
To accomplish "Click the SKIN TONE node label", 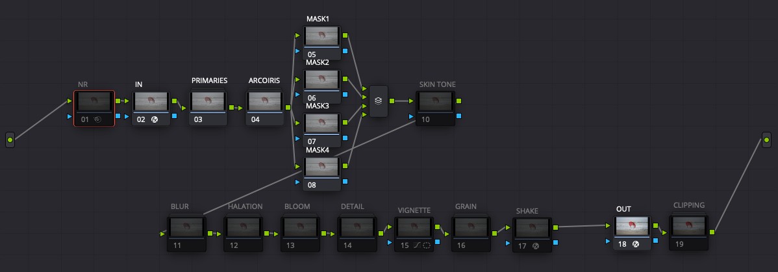I will pyautogui.click(x=437, y=84).
